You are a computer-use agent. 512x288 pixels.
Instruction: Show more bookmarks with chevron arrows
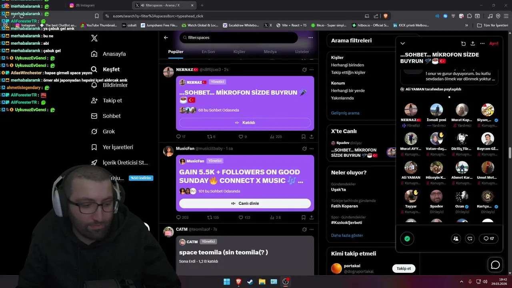[466, 25]
